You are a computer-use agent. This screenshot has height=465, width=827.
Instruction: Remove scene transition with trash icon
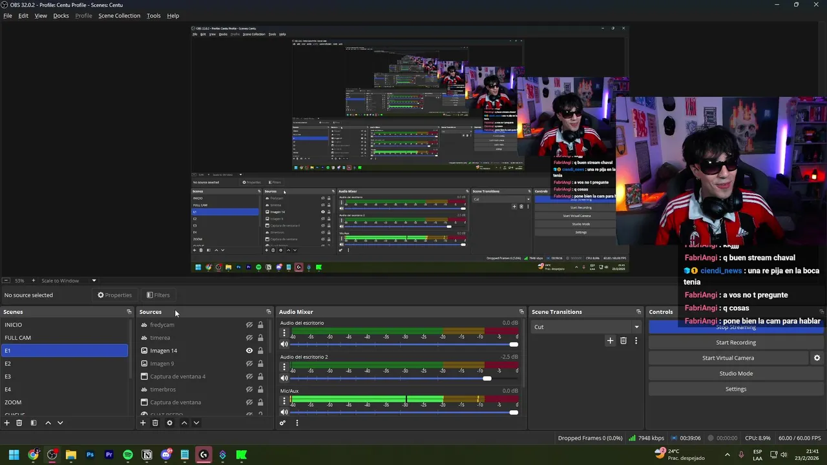(623, 340)
